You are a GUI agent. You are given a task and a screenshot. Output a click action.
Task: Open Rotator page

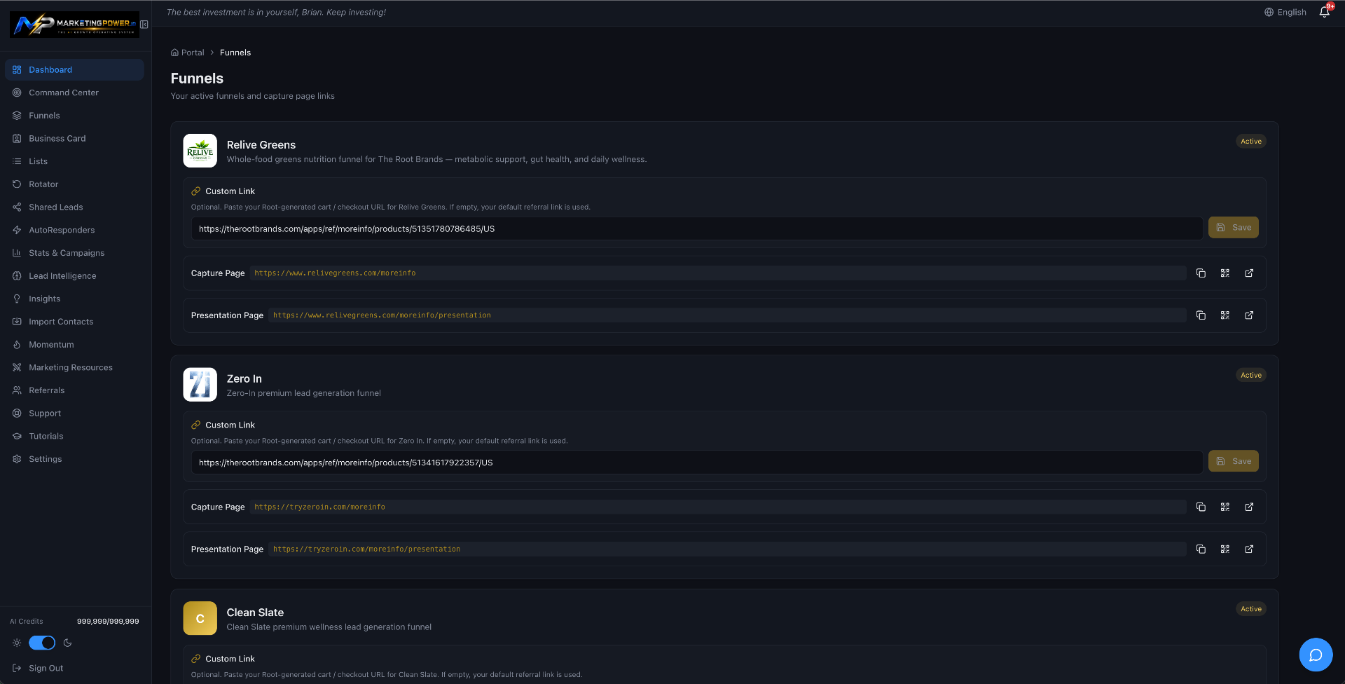pyautogui.click(x=74, y=184)
